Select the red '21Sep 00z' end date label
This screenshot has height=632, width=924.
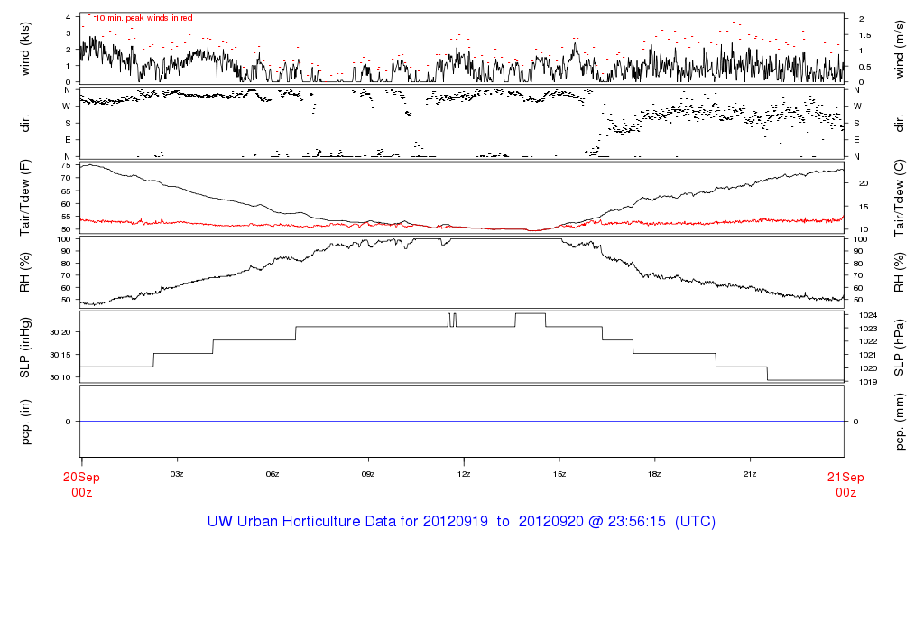pos(845,485)
